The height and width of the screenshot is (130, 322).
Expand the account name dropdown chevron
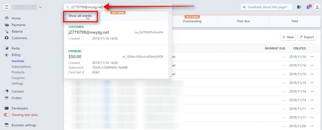[x=40, y=7]
